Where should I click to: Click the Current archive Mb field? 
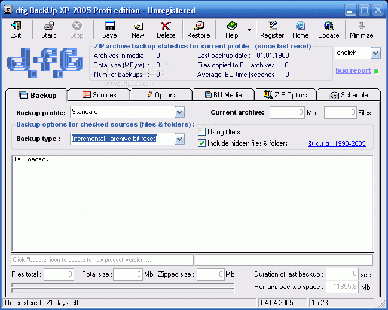287,112
